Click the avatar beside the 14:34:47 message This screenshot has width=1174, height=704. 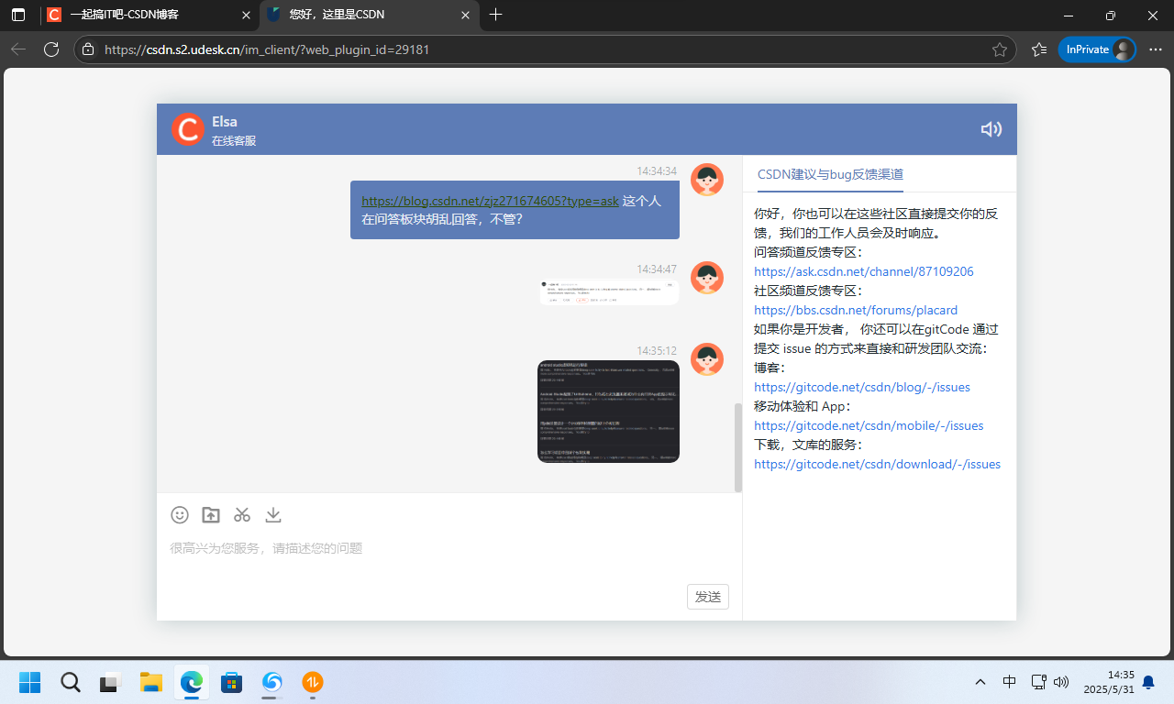point(707,278)
